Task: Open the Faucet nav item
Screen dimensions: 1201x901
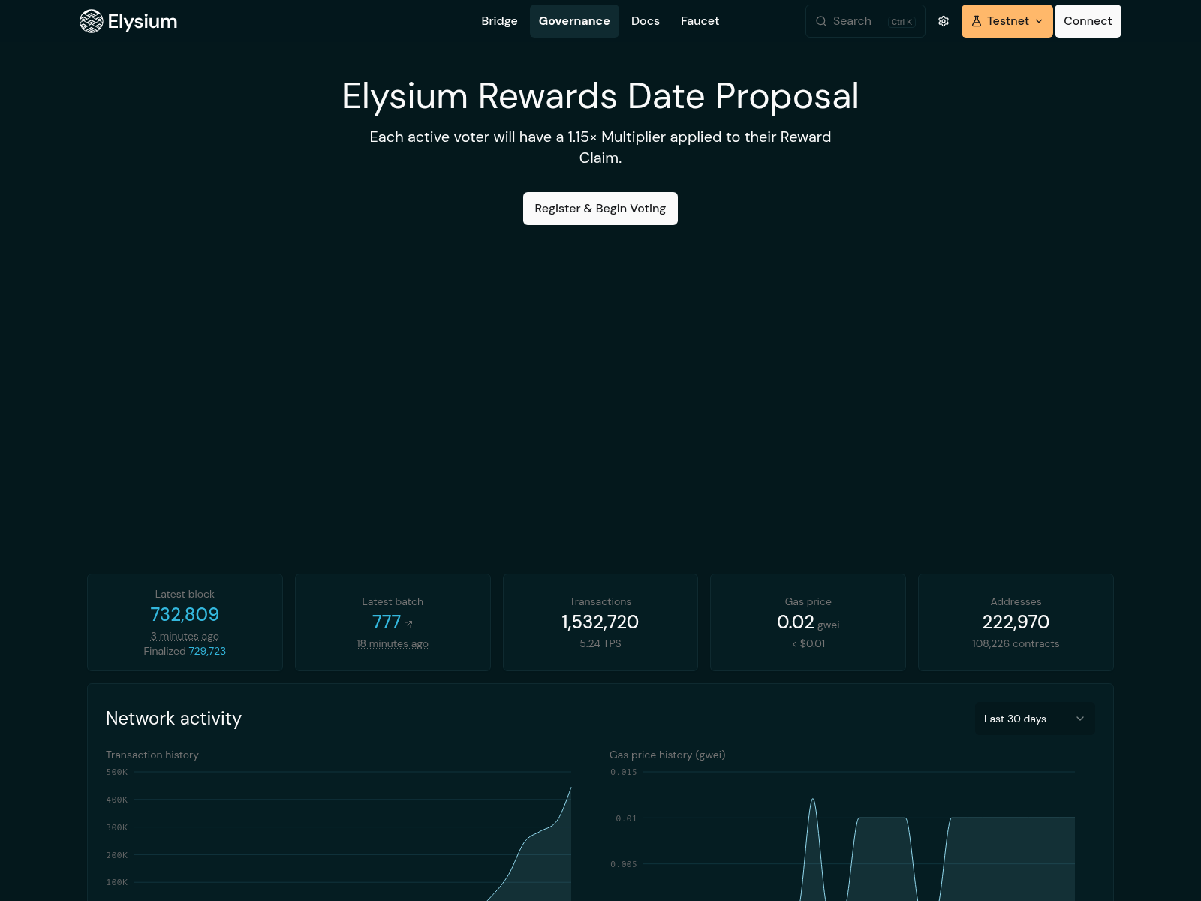Action: (x=700, y=21)
